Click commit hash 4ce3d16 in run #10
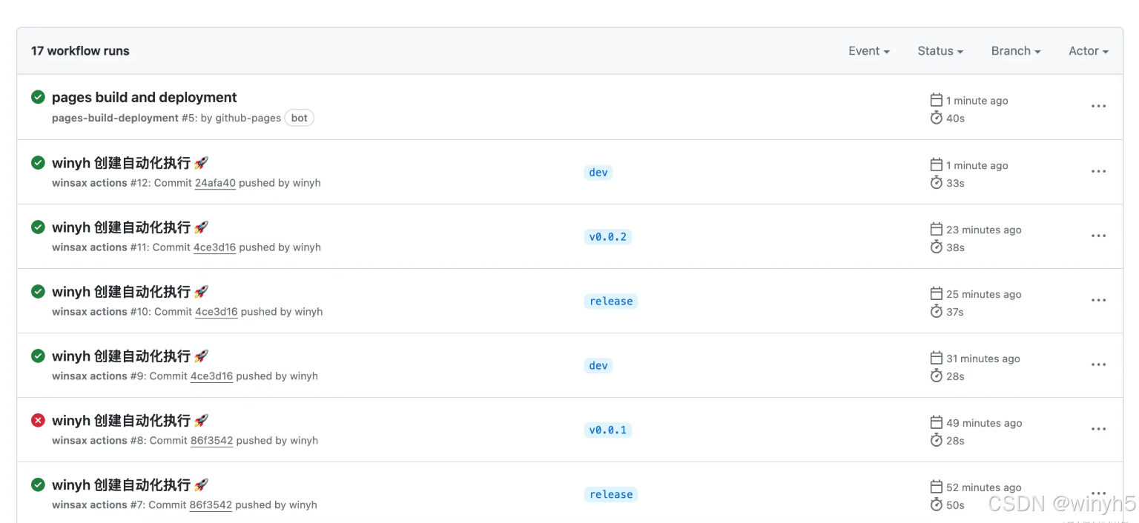Screen dimensions: 1139x523 tap(217, 312)
